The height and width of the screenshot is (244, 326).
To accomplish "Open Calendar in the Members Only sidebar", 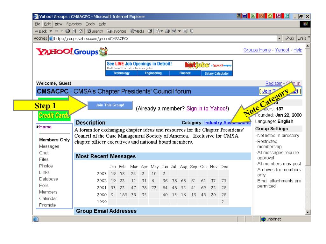I will (x=48, y=199).
